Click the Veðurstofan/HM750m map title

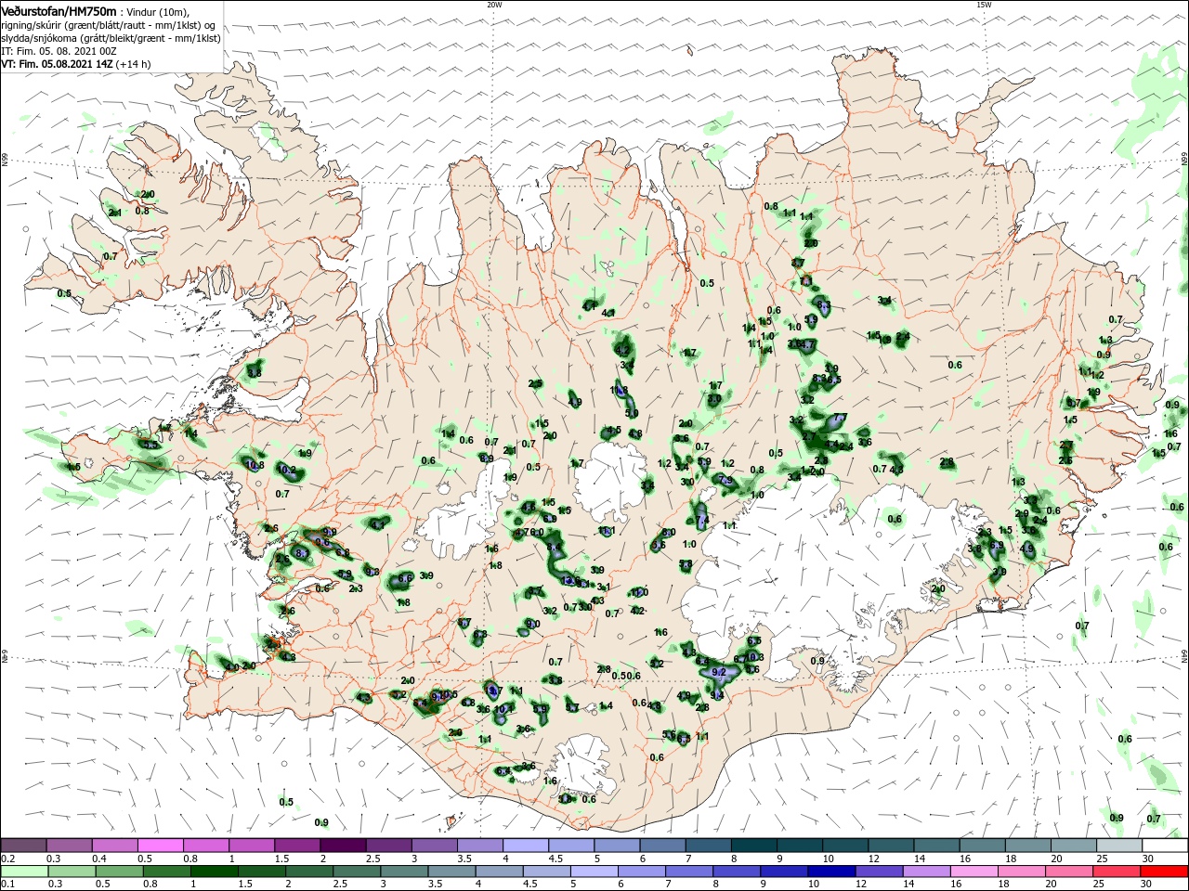click(59, 11)
